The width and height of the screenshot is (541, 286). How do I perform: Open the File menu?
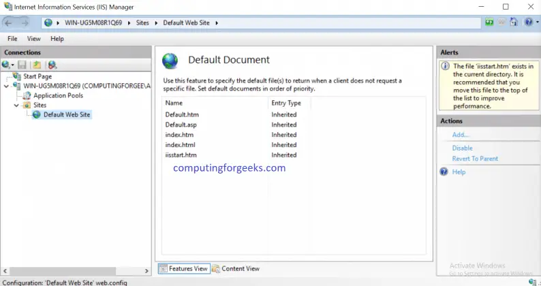tap(12, 39)
